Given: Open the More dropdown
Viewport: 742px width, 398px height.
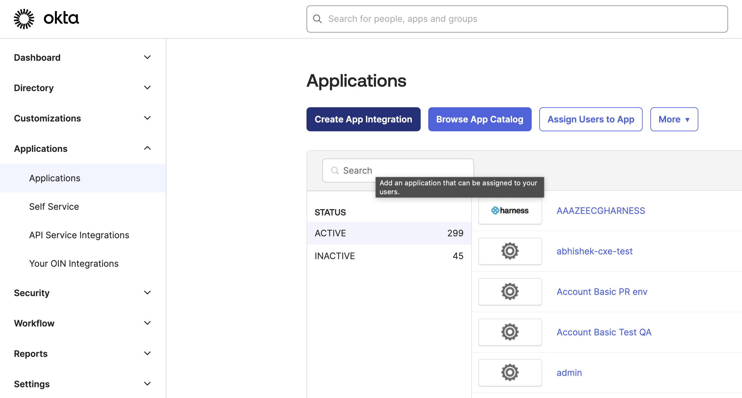Looking at the screenshot, I should tap(674, 119).
